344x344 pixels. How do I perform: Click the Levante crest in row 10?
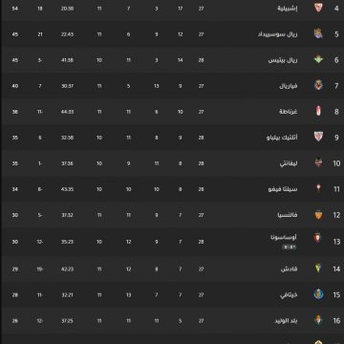[x=318, y=162]
